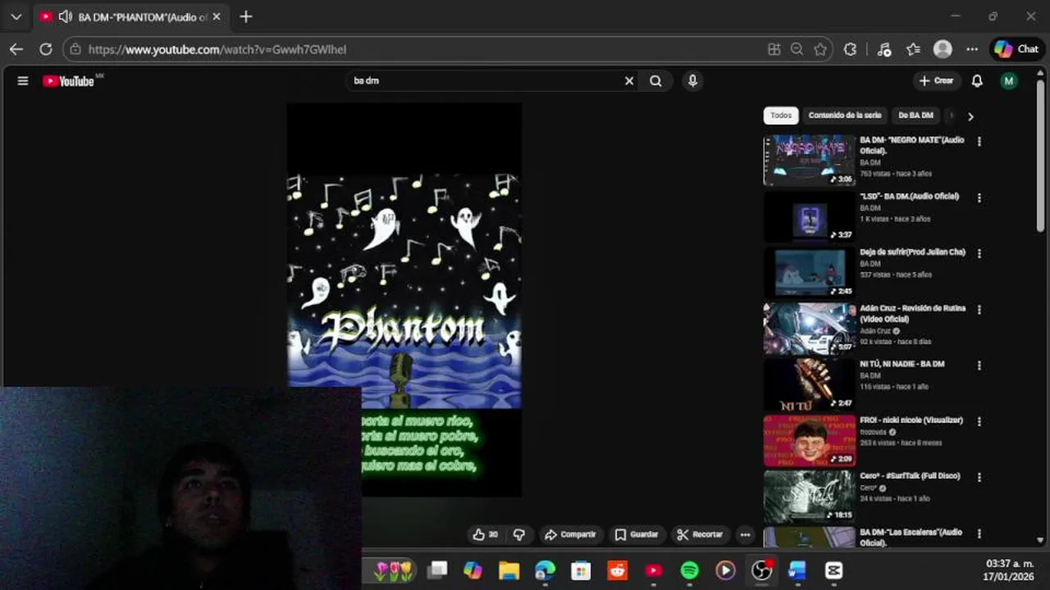Save the video with Guardar
The width and height of the screenshot is (1050, 590).
[637, 534]
